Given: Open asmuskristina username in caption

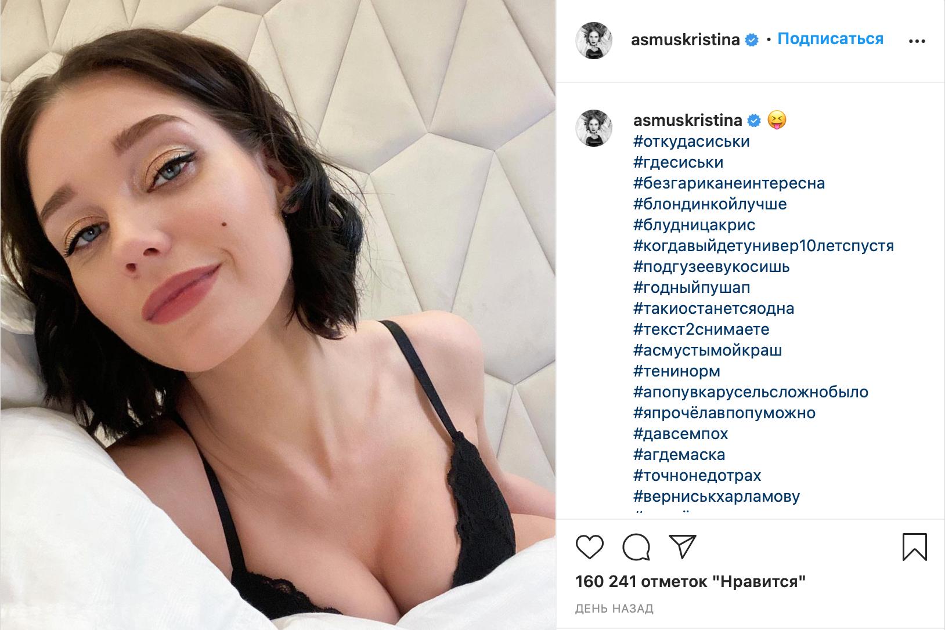Looking at the screenshot, I should (x=688, y=120).
